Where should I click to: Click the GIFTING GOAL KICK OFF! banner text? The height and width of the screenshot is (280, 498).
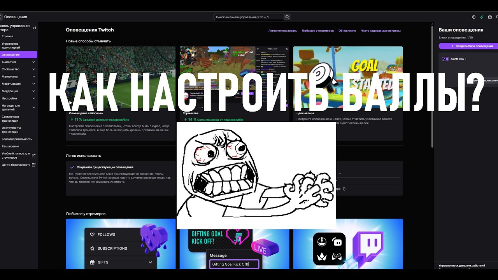point(207,237)
